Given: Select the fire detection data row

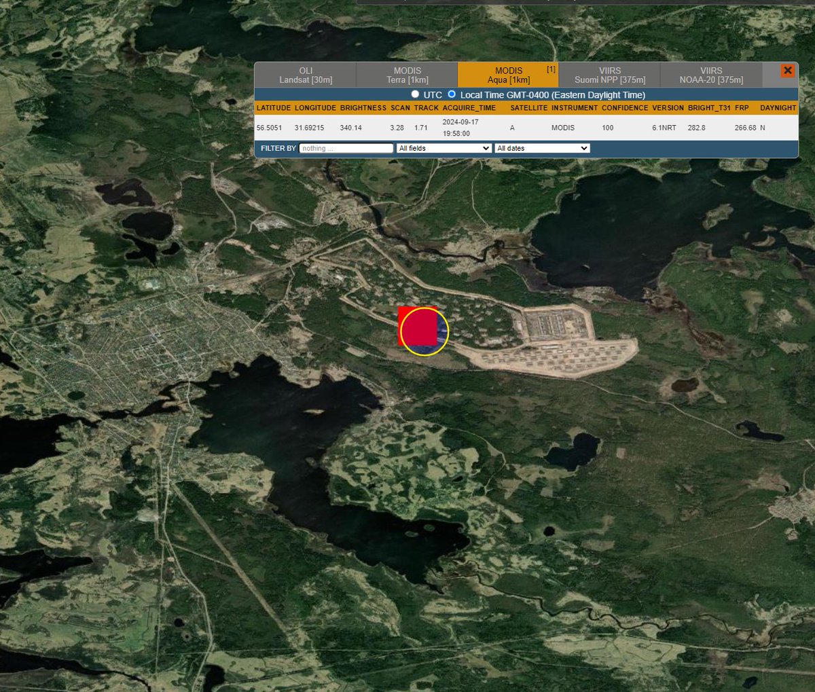Looking at the screenshot, I should click(475, 127).
